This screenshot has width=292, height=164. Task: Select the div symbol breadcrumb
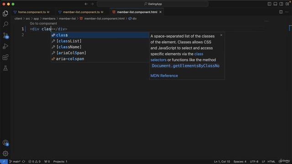[x=132, y=19]
